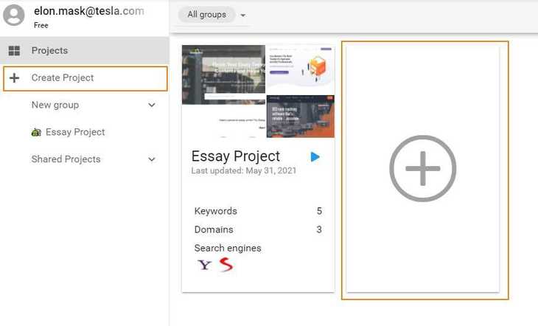Expand the Shared Projects chevron
The image size is (538, 326).
152,159
